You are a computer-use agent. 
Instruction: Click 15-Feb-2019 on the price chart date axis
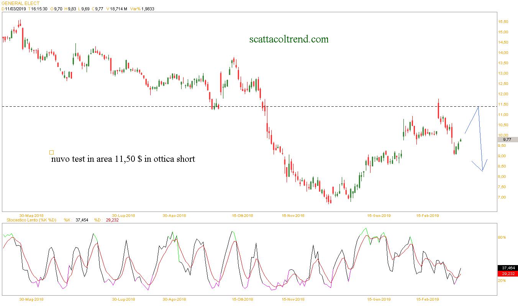click(428, 216)
